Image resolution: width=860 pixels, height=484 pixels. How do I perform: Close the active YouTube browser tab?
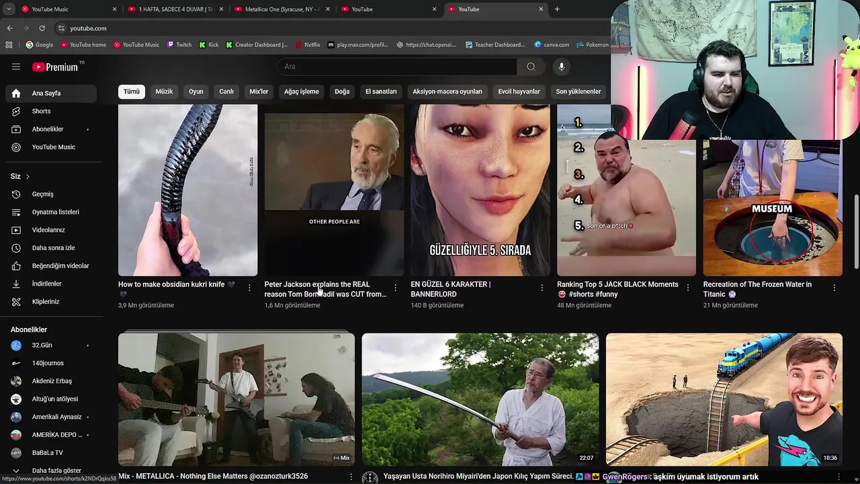coord(541,9)
